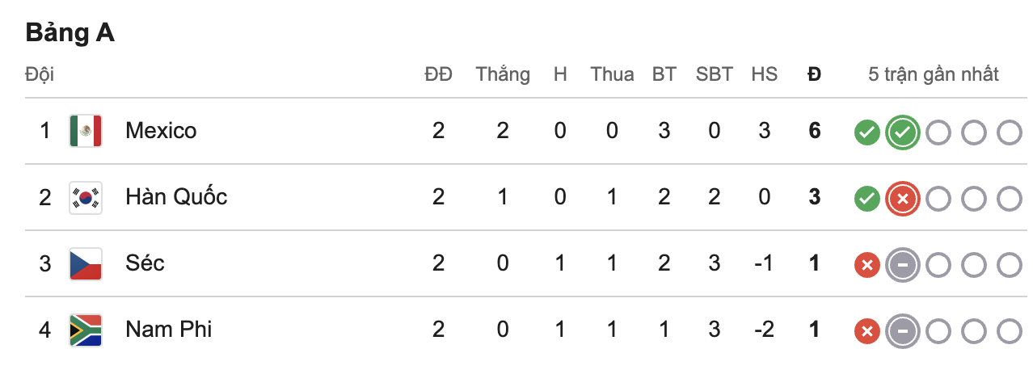Click the Thắng column header
Screen dimensions: 1033x391
pos(503,75)
